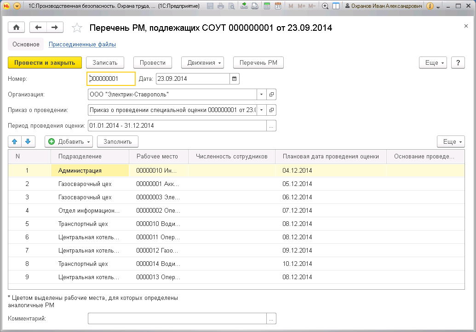
Task: Select the date cell 07.12.2014
Action: (331, 210)
